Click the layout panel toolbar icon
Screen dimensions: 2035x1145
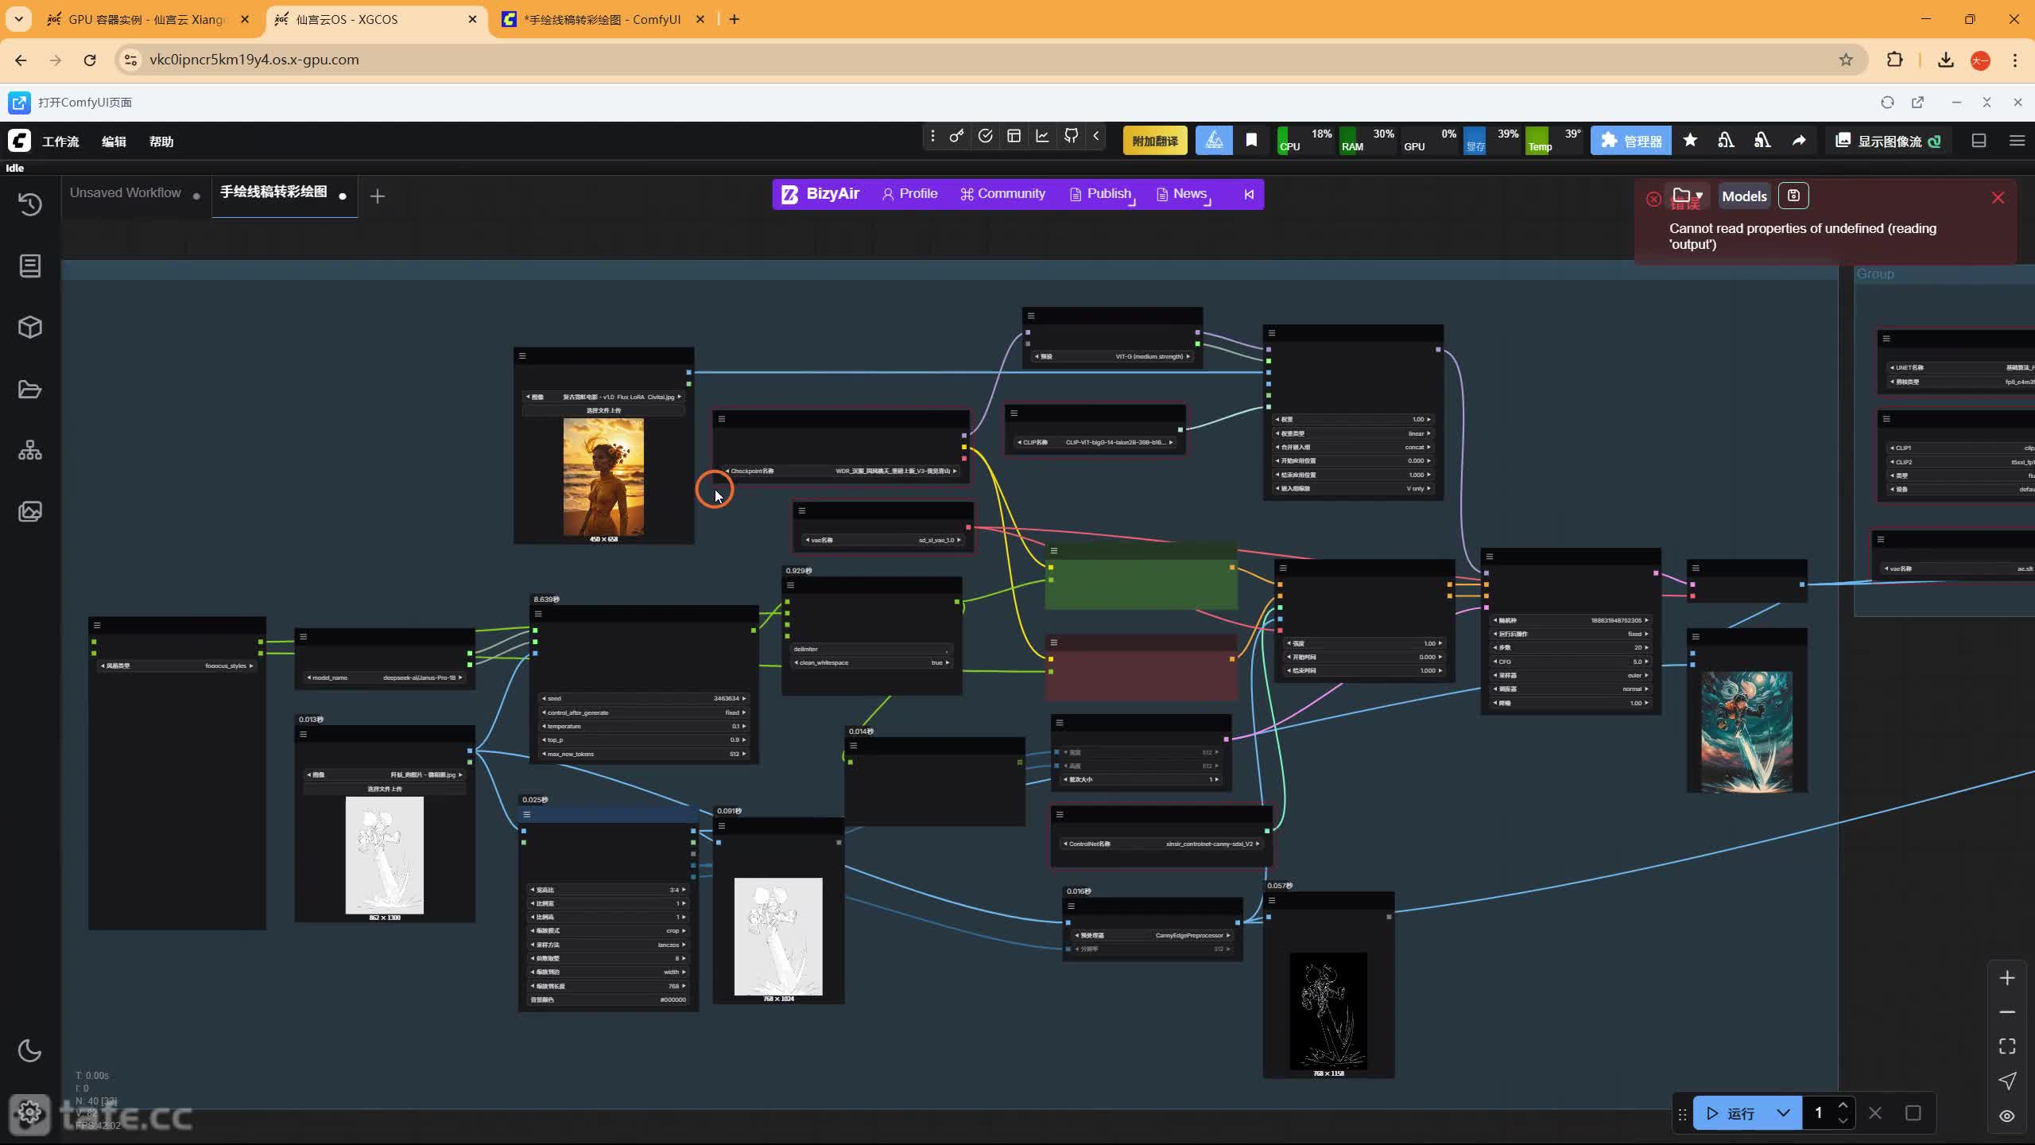tap(1014, 136)
